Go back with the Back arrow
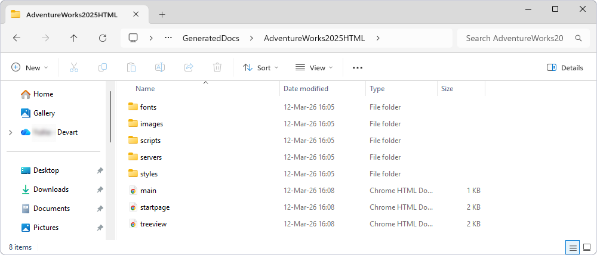This screenshot has height=255, width=597. (16, 38)
